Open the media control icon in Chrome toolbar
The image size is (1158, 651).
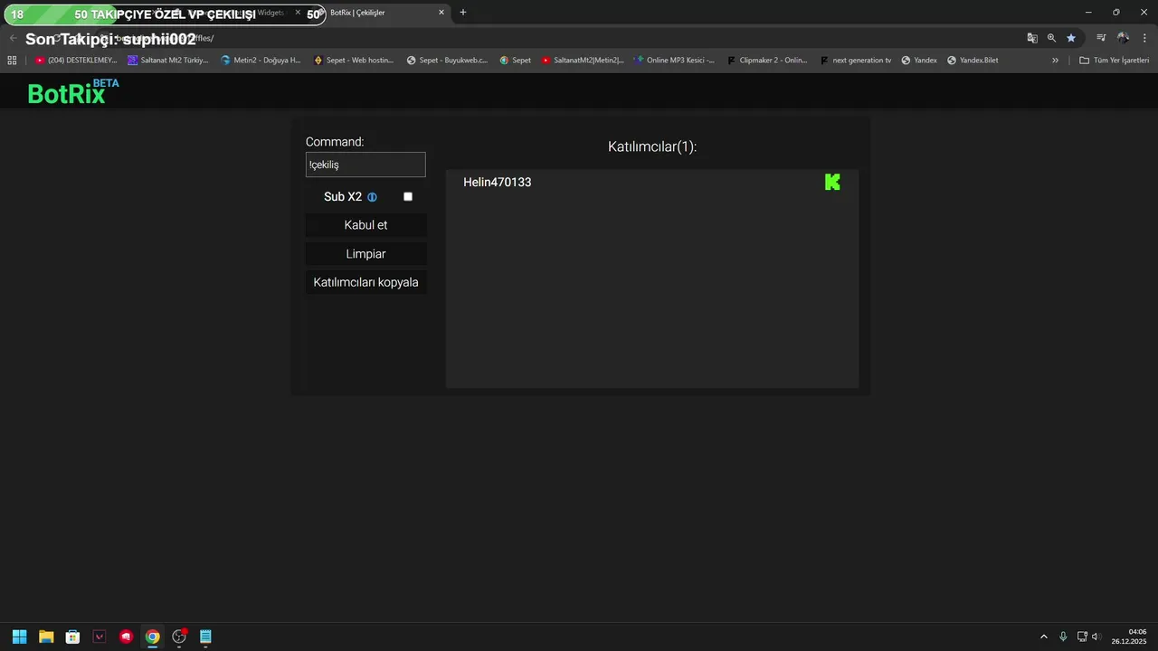point(1101,38)
